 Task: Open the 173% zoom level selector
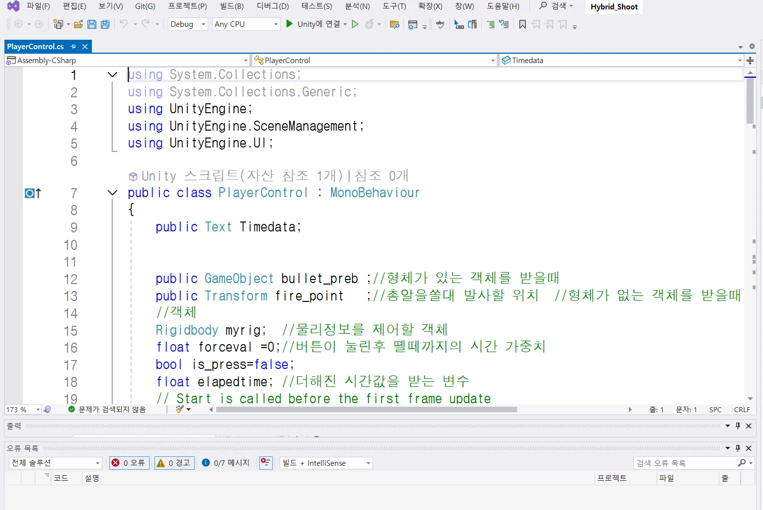pos(22,409)
